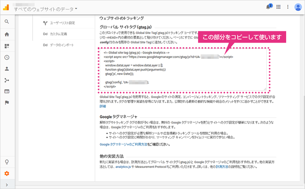This screenshot has height=189, width=305.
Task: Click inside the gtag.js tracking code box
Action: 183,70
